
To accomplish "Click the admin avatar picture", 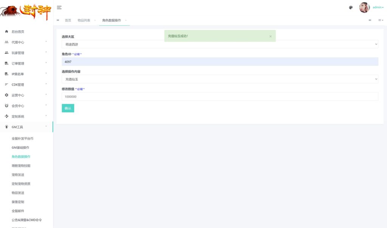I will pyautogui.click(x=364, y=8).
